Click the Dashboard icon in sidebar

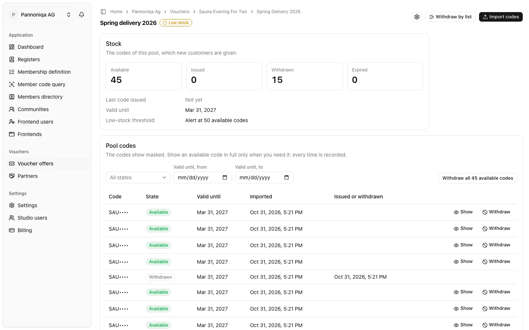tap(12, 47)
